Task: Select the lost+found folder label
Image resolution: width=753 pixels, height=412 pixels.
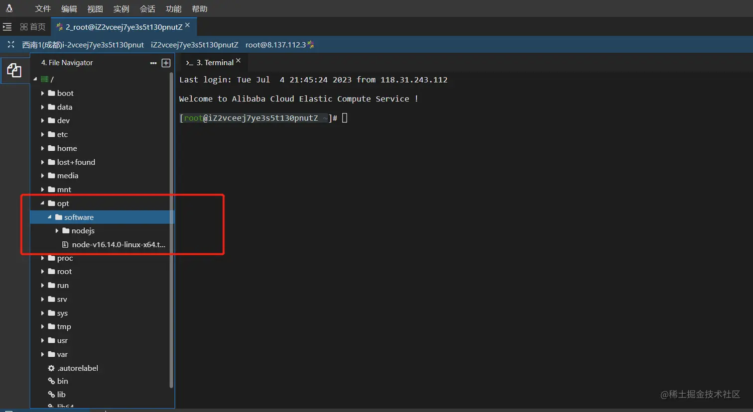Action: click(76, 162)
